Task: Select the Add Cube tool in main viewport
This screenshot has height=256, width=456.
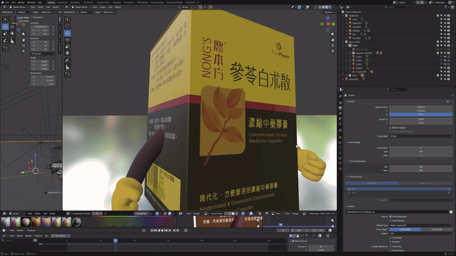Action: pos(67,74)
